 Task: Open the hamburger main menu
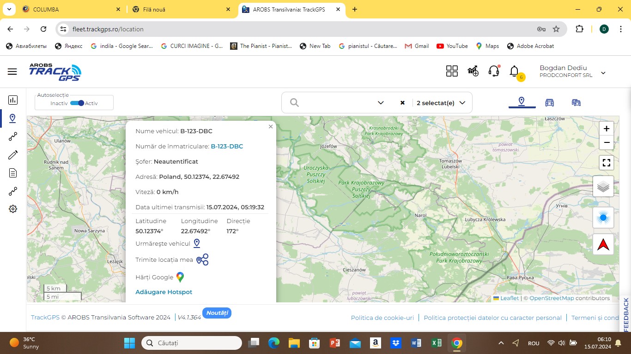pos(12,71)
